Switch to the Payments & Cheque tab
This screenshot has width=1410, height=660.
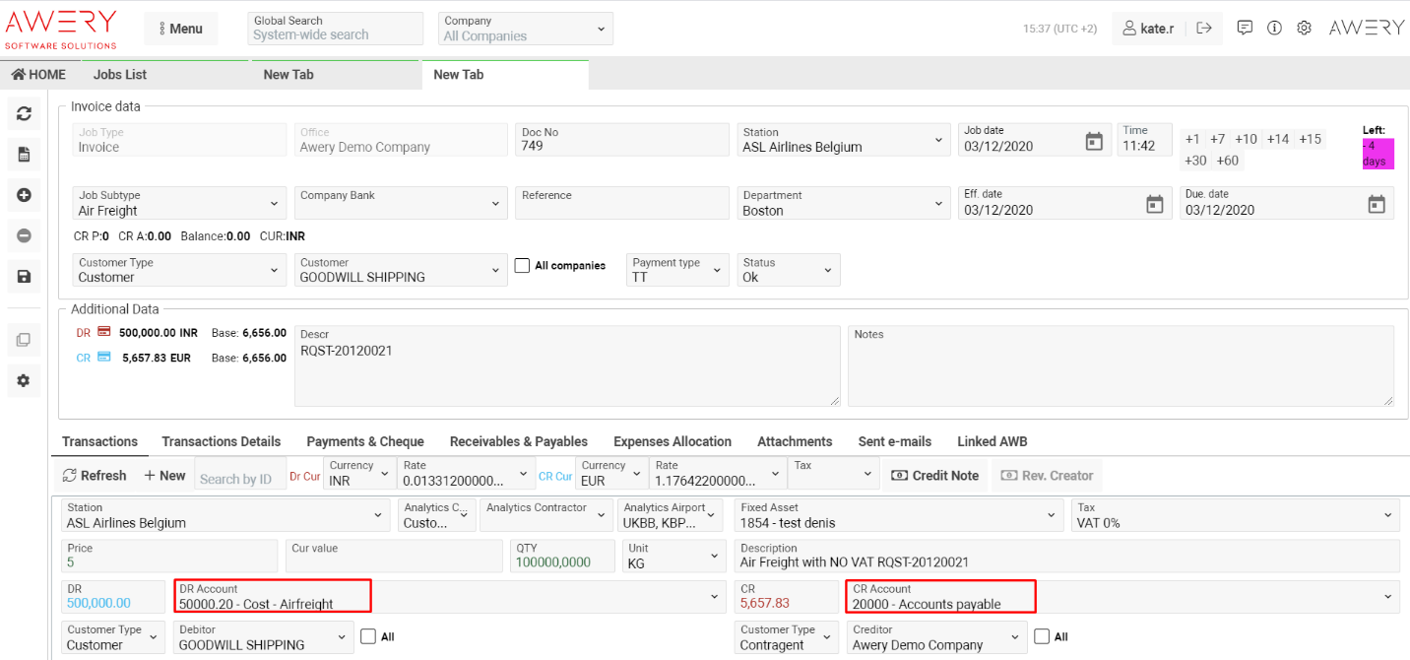[x=365, y=441]
